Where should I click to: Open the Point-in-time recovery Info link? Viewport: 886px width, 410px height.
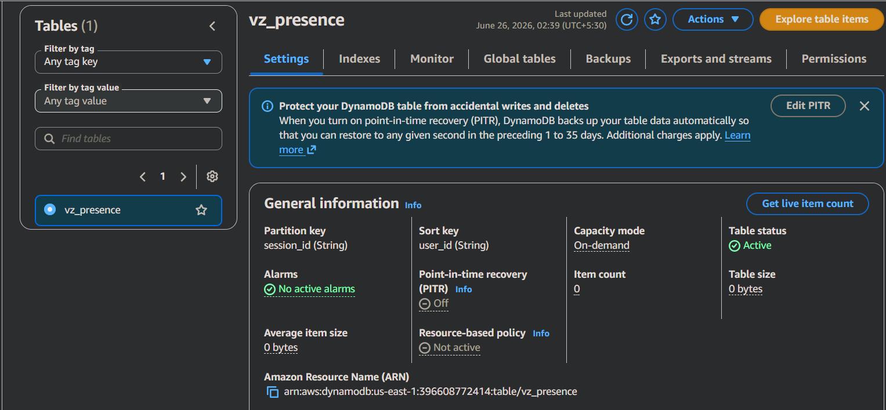pos(464,289)
